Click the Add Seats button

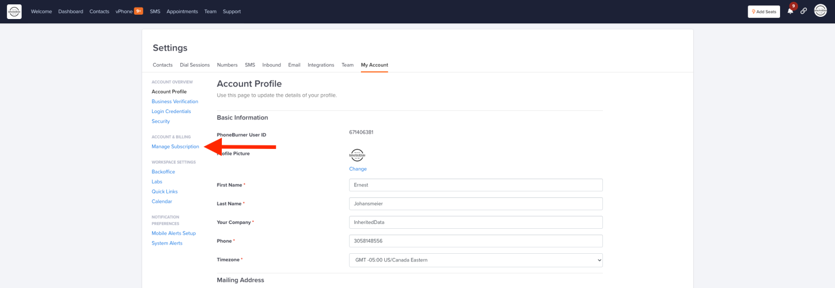click(x=764, y=11)
